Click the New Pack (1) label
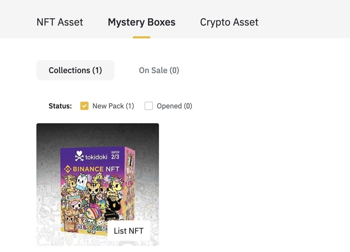Image resolution: width=350 pixels, height=252 pixels. (113, 106)
